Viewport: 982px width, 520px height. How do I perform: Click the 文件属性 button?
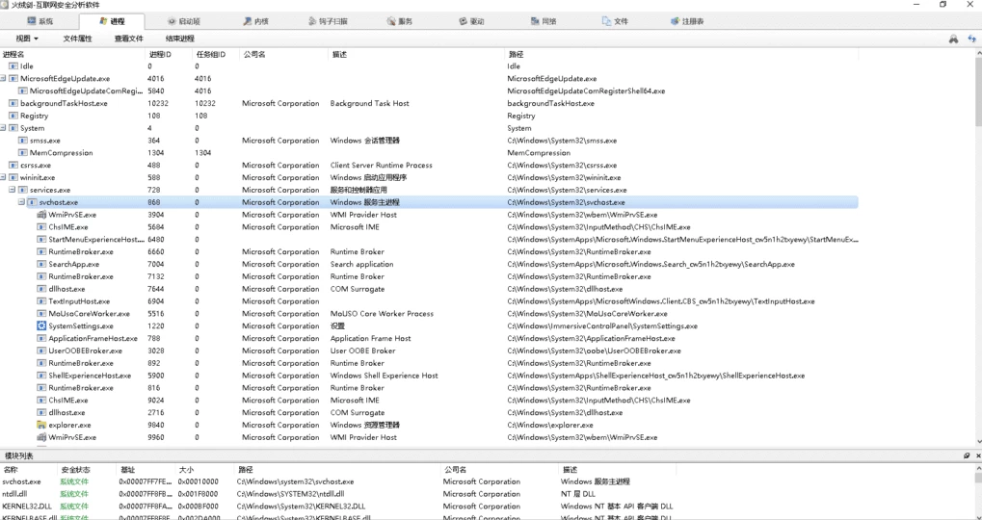pos(77,39)
